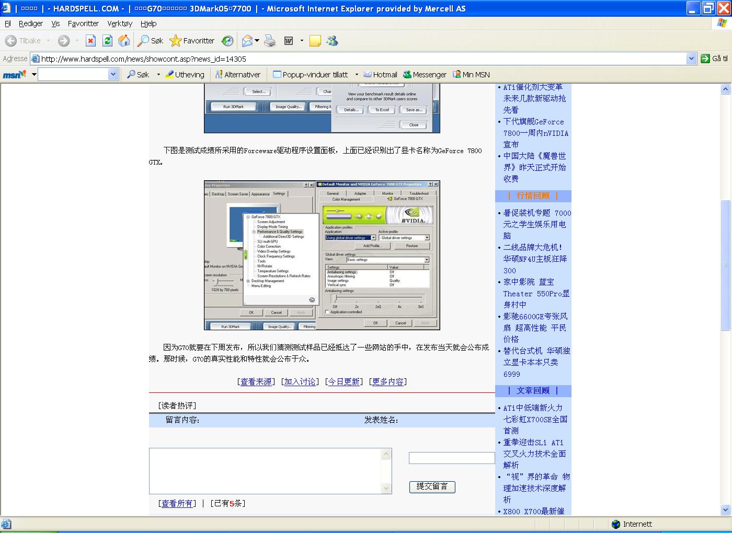Click the 3DMark results screenshot image
The height and width of the screenshot is (533, 732).
point(322,109)
